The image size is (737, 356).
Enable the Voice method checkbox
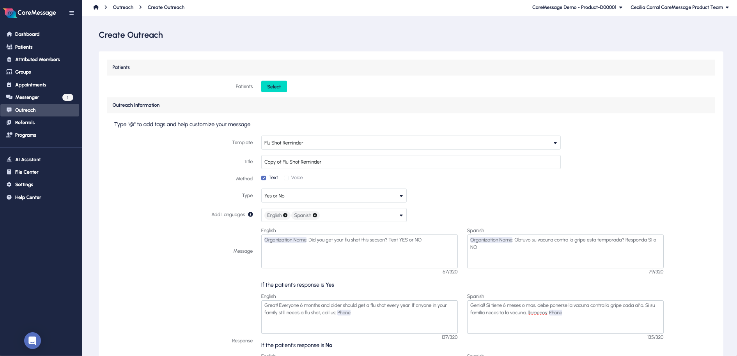tap(286, 178)
